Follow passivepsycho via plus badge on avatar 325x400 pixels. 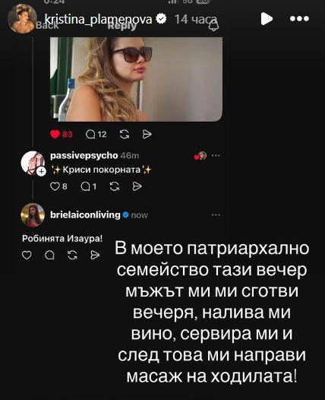(x=41, y=172)
